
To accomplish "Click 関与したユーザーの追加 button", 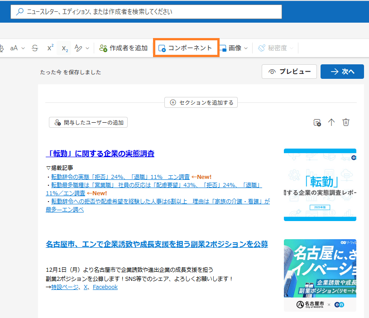I will point(88,122).
